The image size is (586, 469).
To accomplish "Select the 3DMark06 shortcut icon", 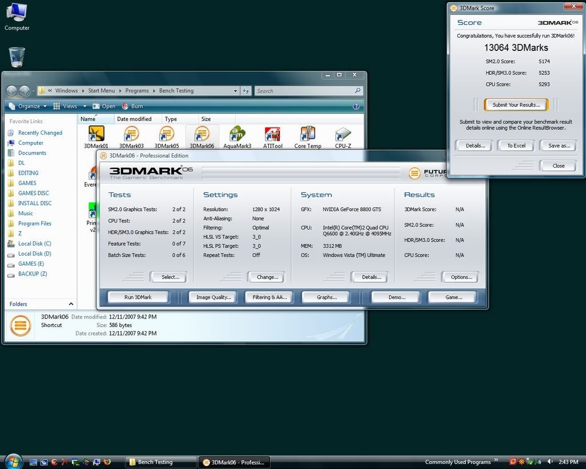I will [x=202, y=133].
